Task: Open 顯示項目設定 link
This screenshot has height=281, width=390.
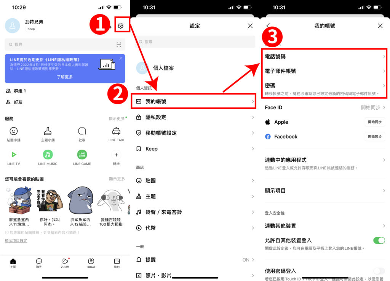Action: click(x=16, y=241)
